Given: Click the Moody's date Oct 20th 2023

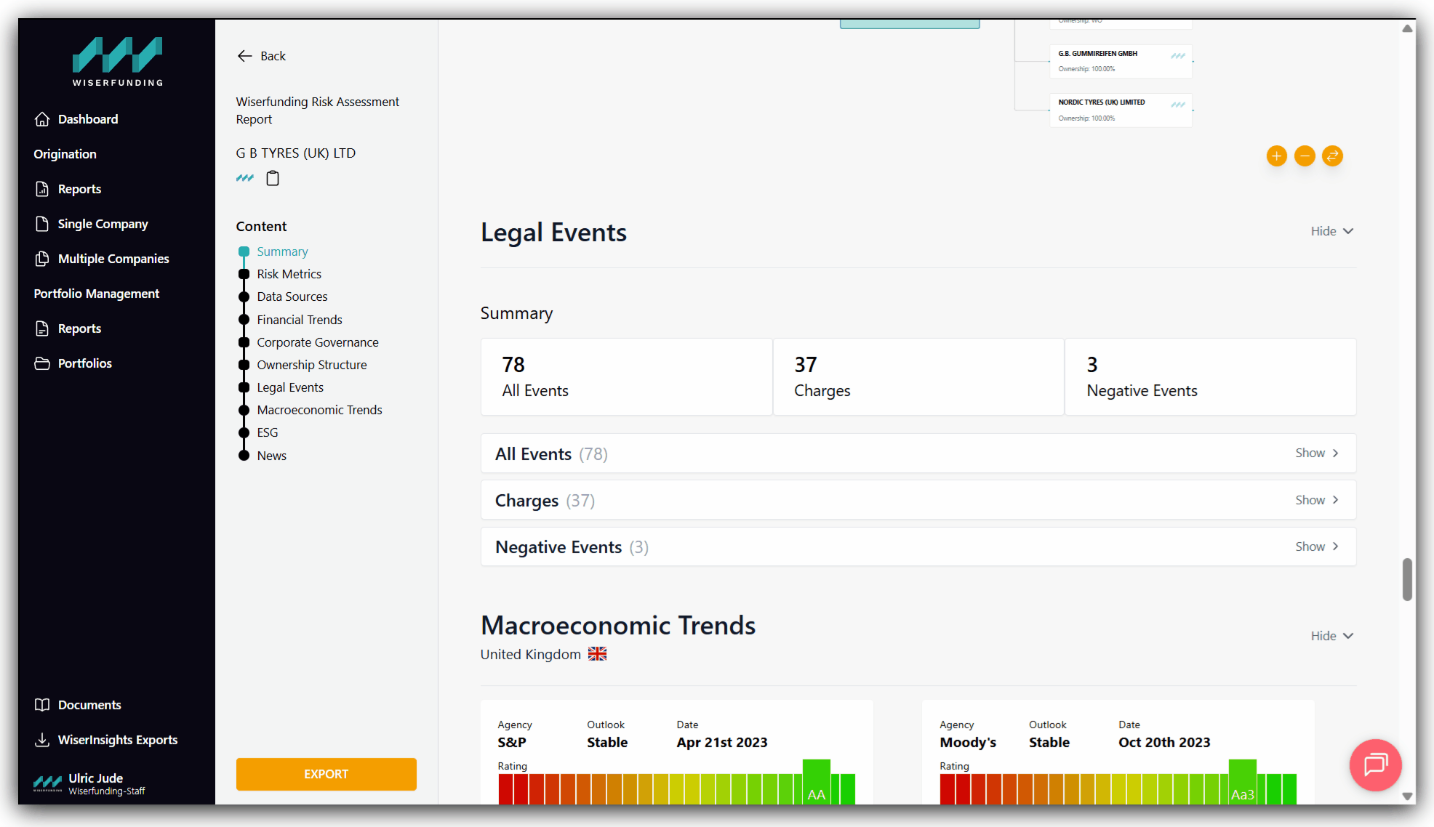Looking at the screenshot, I should tap(1163, 742).
